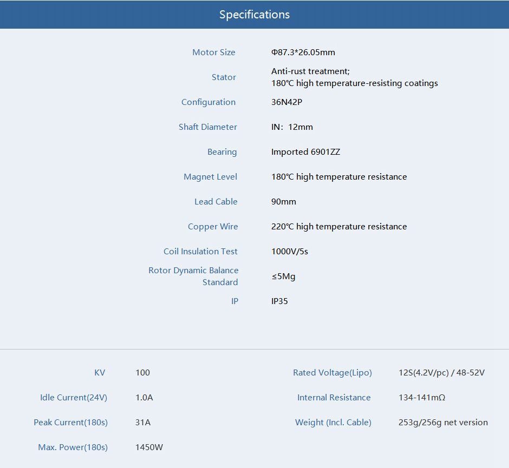The height and width of the screenshot is (468, 509).
Task: Click the KV label
Action: point(100,373)
